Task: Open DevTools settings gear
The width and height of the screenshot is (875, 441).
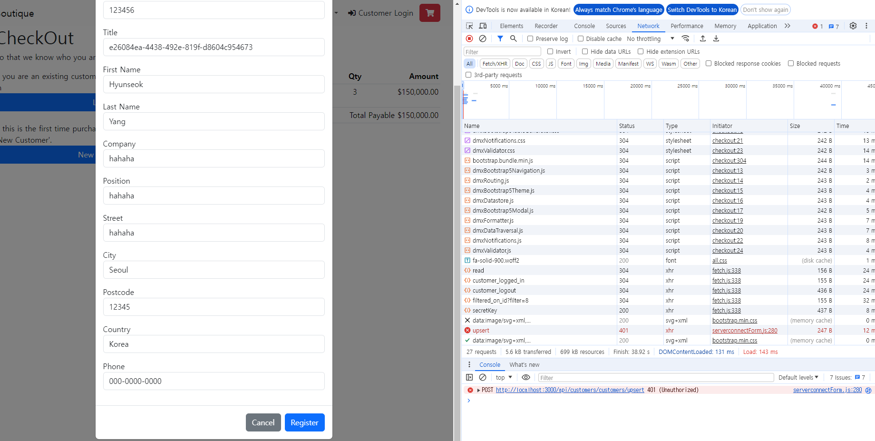Action: pyautogui.click(x=853, y=26)
